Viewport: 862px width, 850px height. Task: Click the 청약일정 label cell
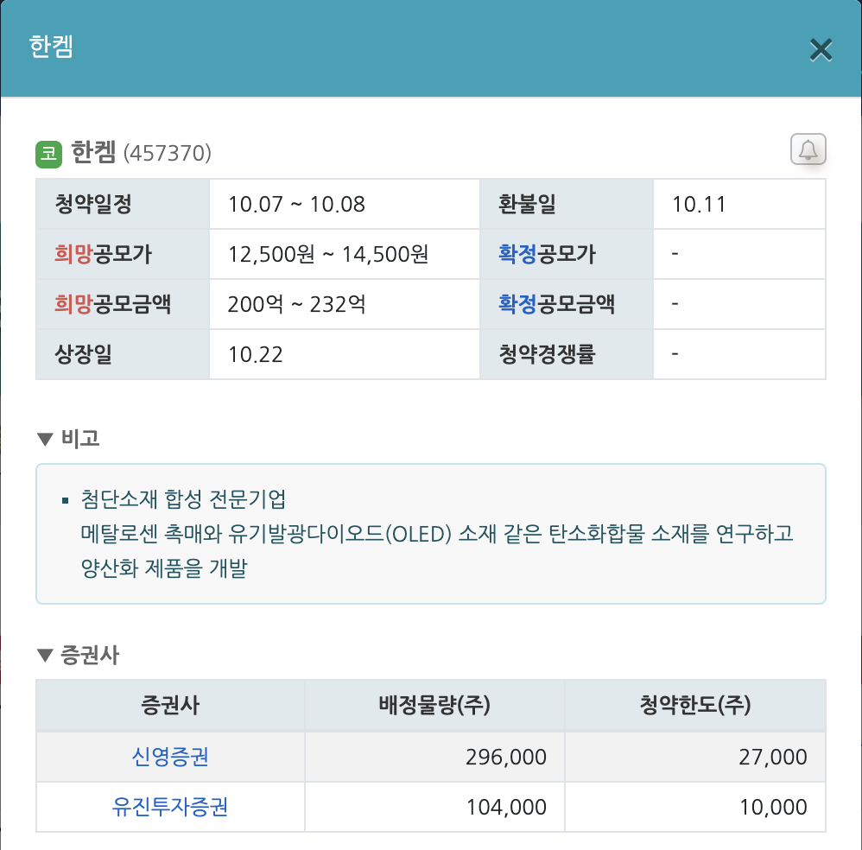click(123, 204)
